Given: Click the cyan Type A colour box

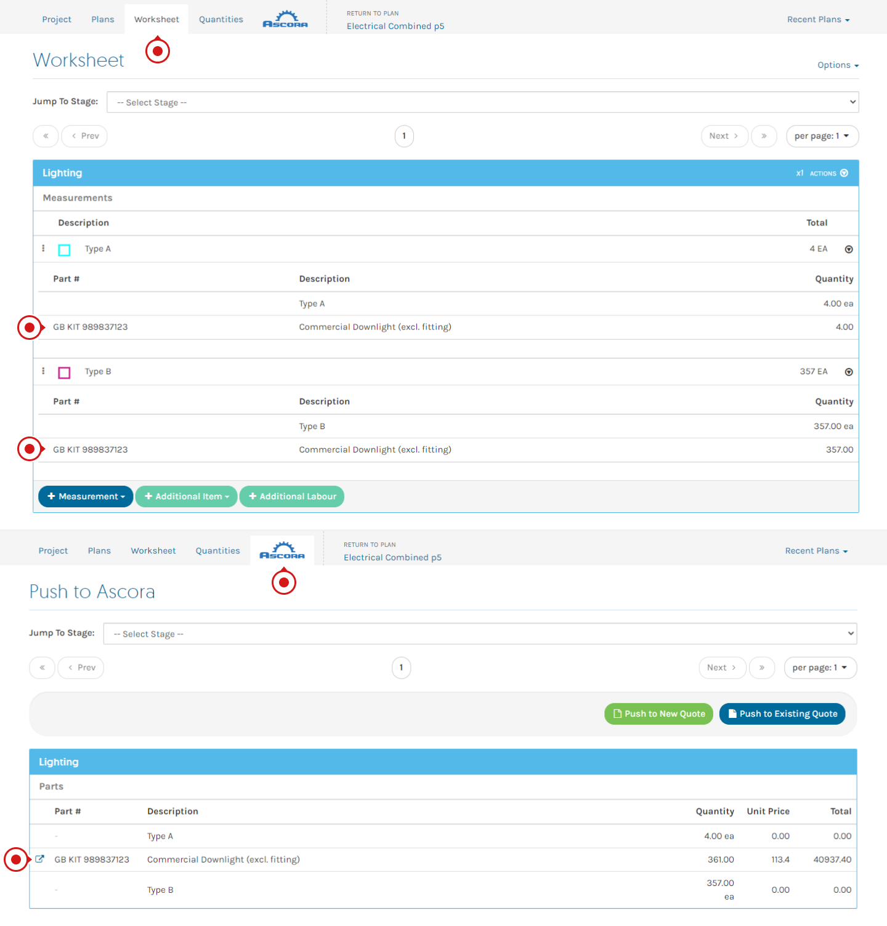Looking at the screenshot, I should pos(64,250).
